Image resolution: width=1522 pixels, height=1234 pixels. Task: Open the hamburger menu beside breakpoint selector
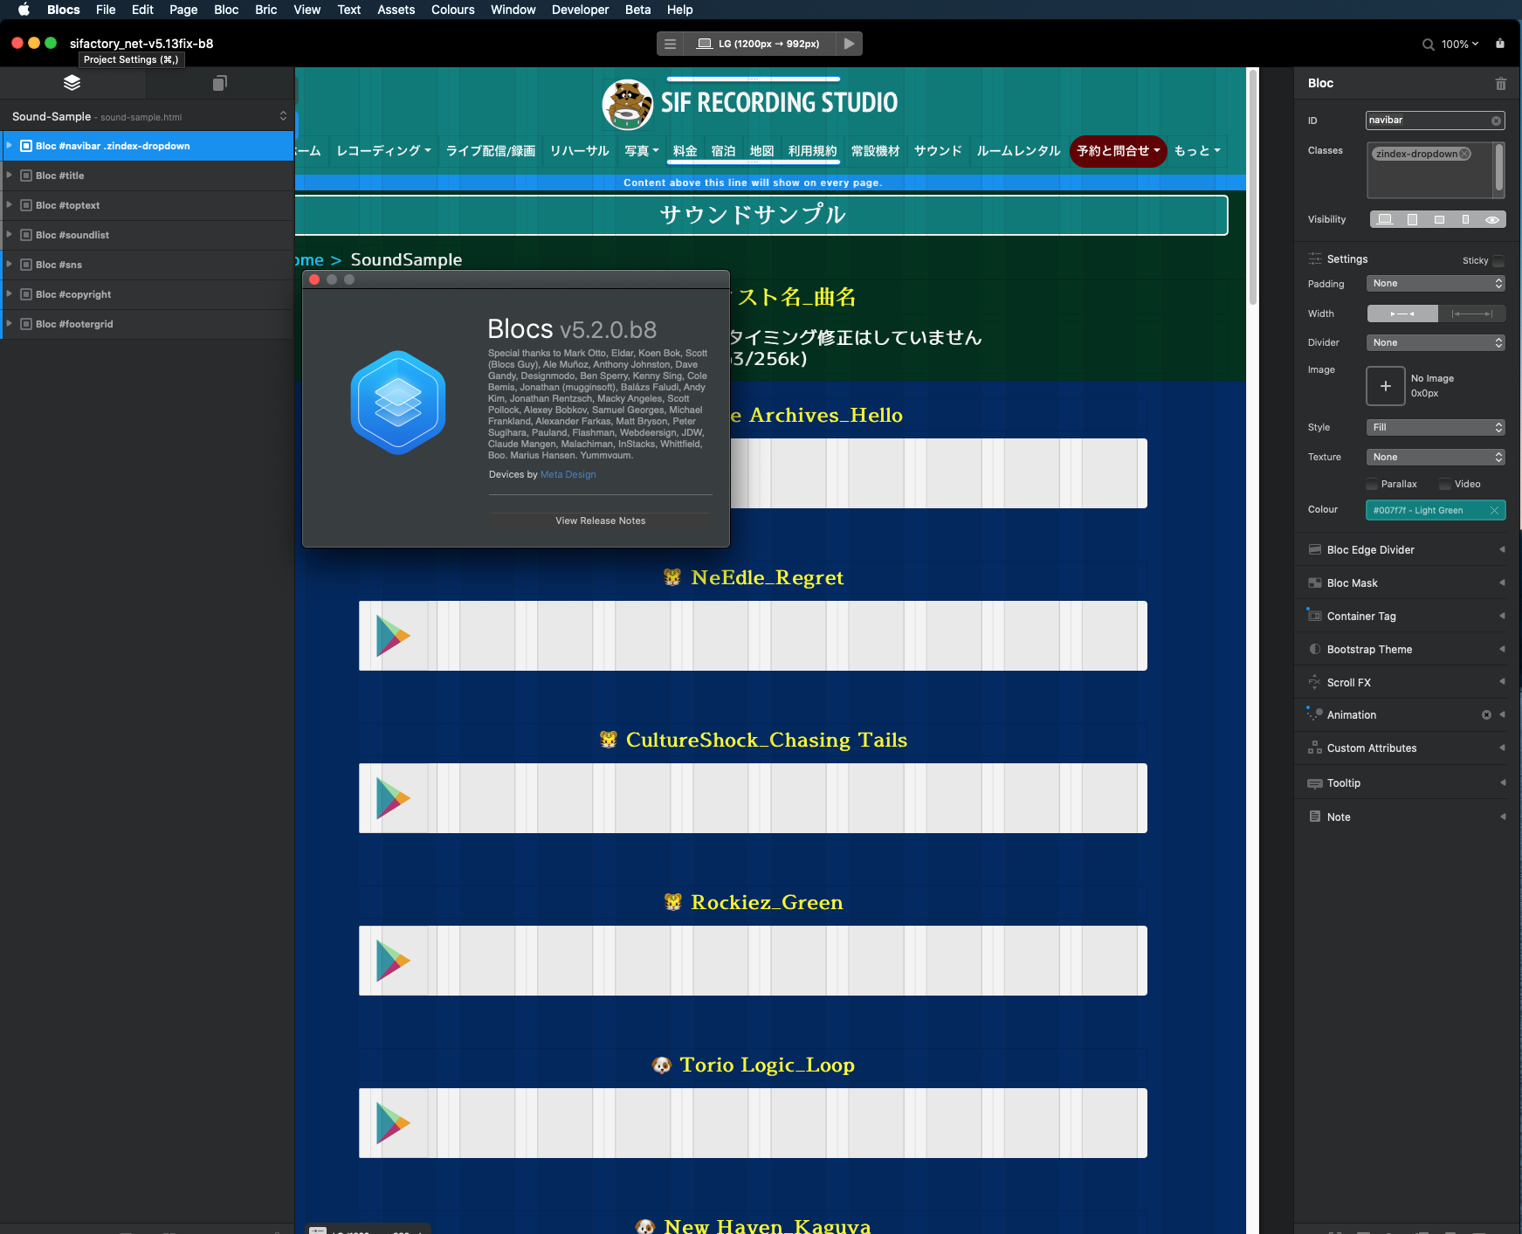[670, 44]
